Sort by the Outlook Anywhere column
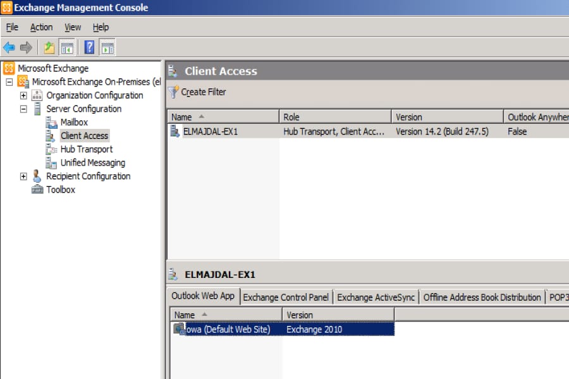The height and width of the screenshot is (379, 569). click(x=537, y=117)
